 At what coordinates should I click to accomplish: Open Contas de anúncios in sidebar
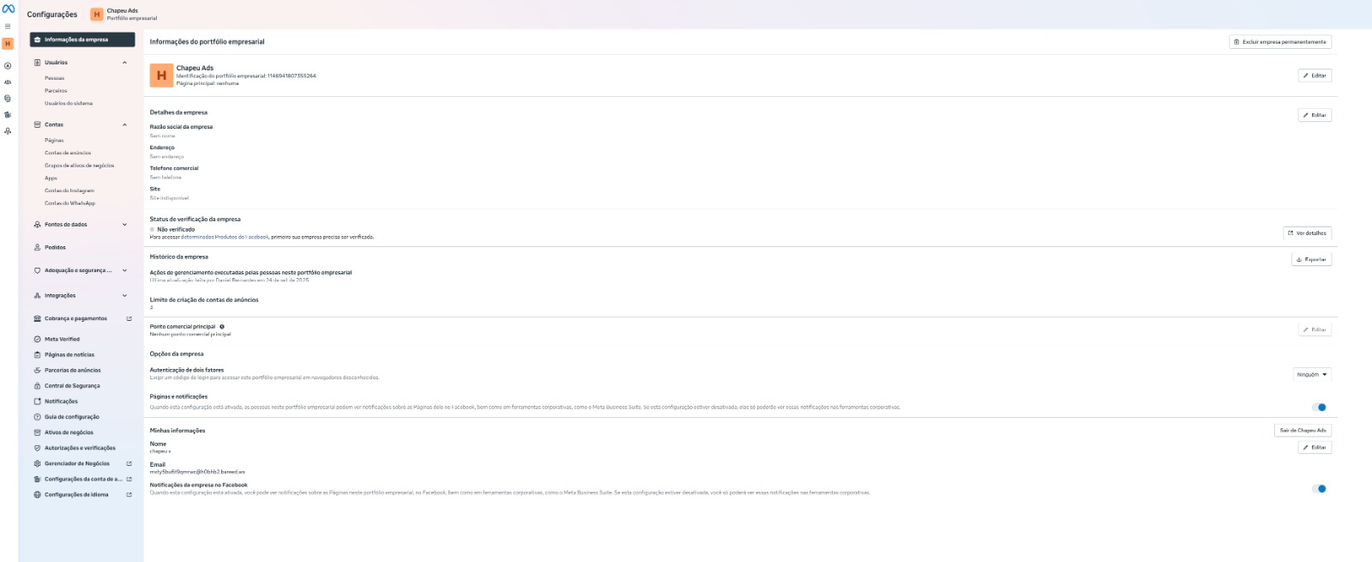pyautogui.click(x=68, y=153)
